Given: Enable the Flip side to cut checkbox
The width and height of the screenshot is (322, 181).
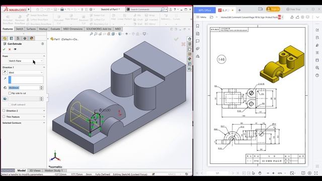Looking at the screenshot, I should click(10, 93).
